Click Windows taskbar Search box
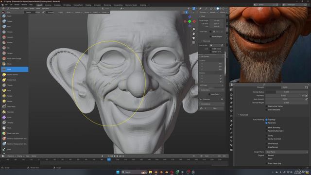311x175 pixels. 134,172
